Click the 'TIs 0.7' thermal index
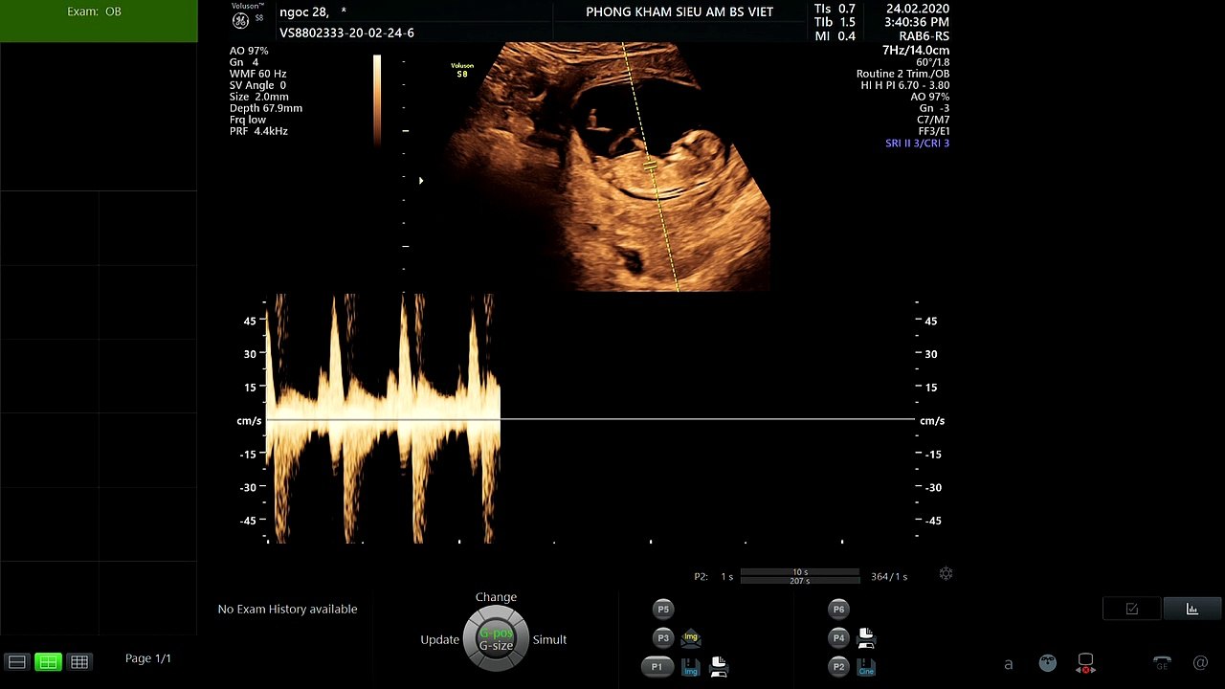 coord(835,9)
